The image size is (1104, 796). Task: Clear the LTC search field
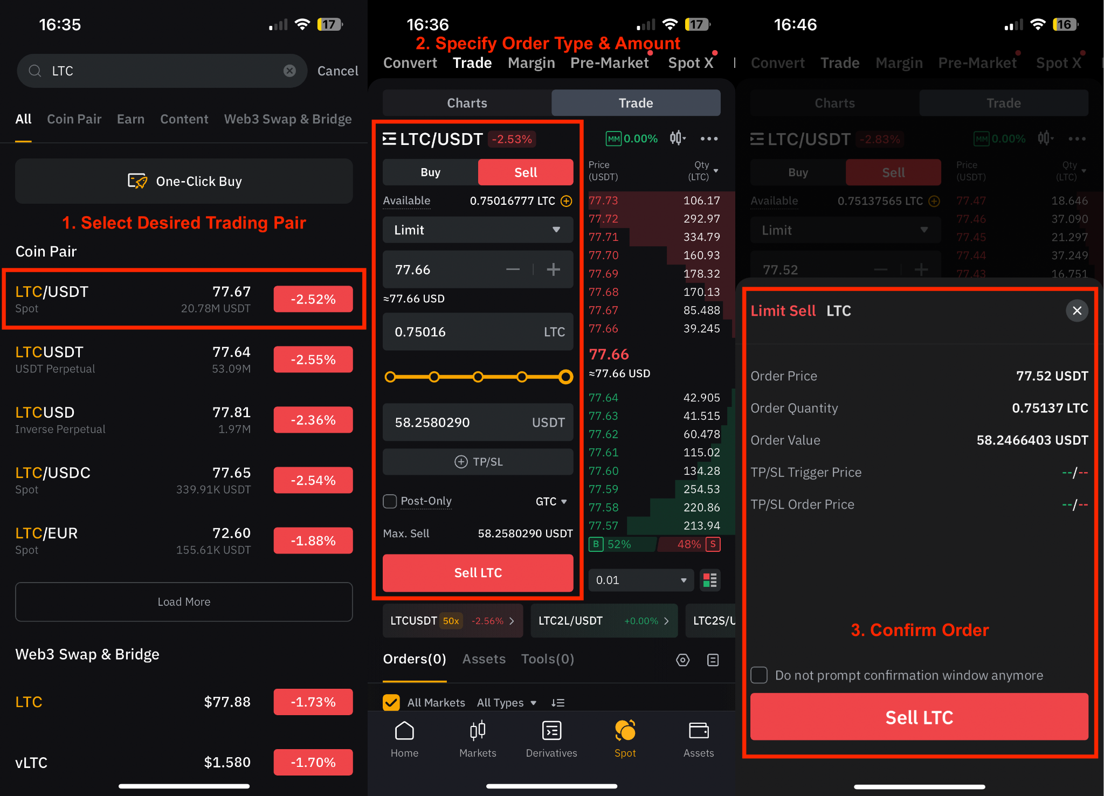click(289, 71)
